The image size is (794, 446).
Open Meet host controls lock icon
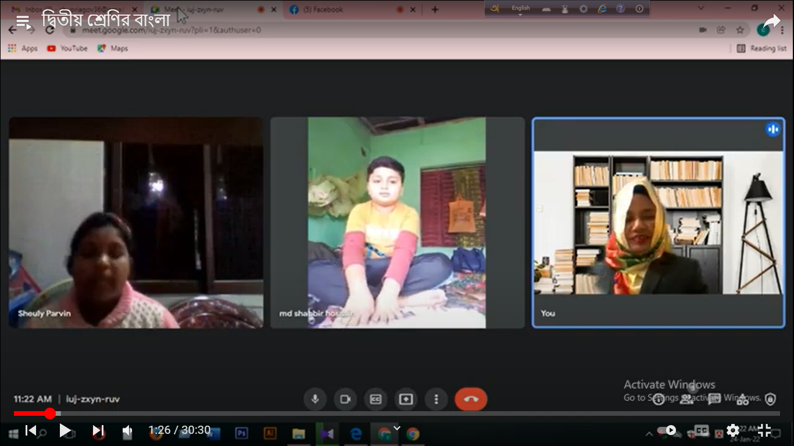(x=770, y=399)
